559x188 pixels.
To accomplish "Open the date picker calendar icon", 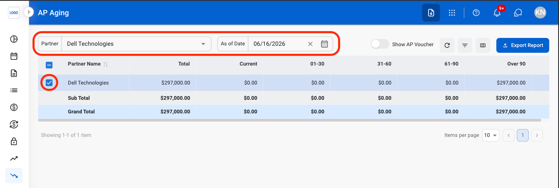I will (325, 44).
